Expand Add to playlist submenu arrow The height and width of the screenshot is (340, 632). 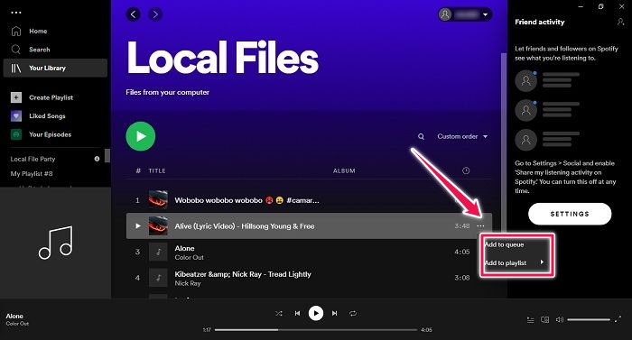pyautogui.click(x=542, y=262)
